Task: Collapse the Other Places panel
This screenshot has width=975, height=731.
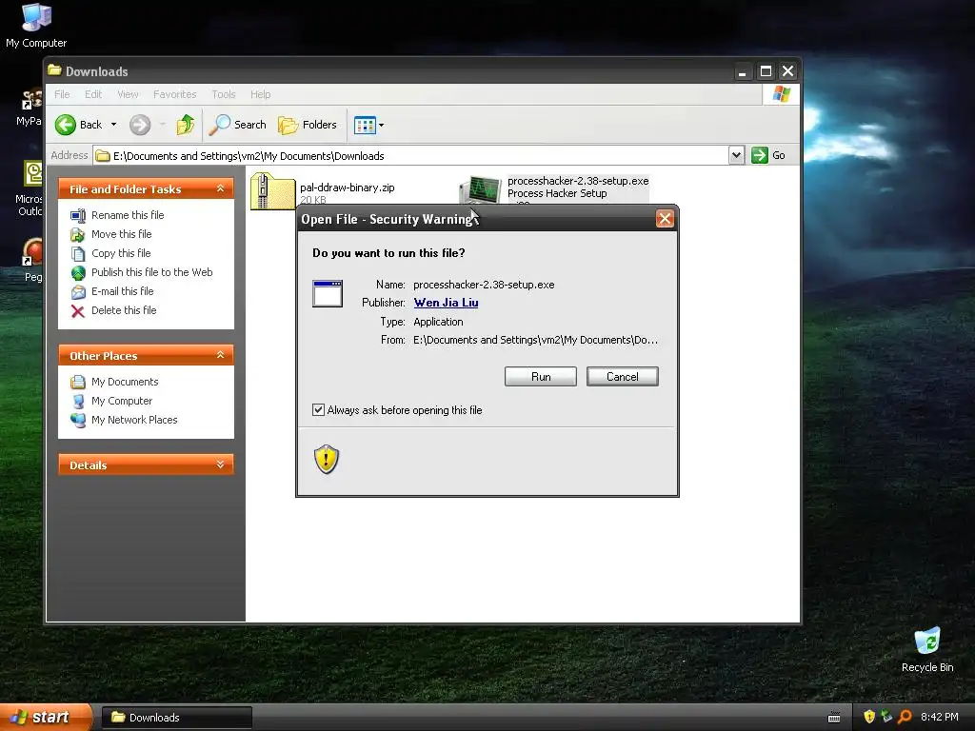Action: click(220, 355)
